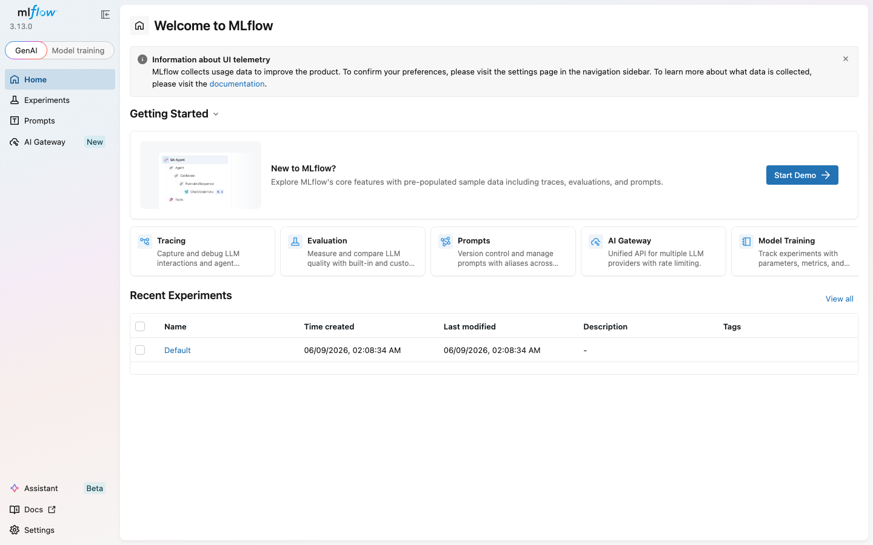This screenshot has width=873, height=545.
Task: Open the AI Gateway getting started card
Action: click(654, 251)
